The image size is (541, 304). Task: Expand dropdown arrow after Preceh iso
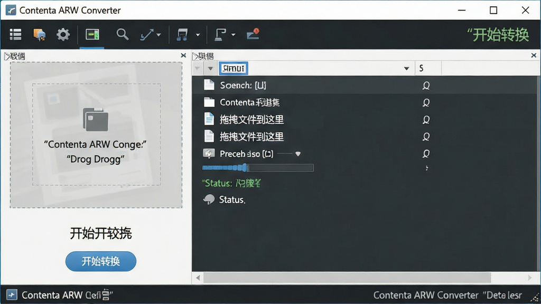[x=298, y=154]
